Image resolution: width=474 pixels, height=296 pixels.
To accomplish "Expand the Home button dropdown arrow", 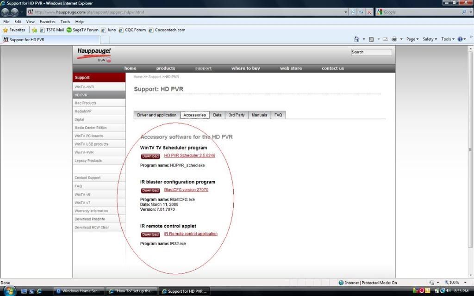I will point(364,39).
